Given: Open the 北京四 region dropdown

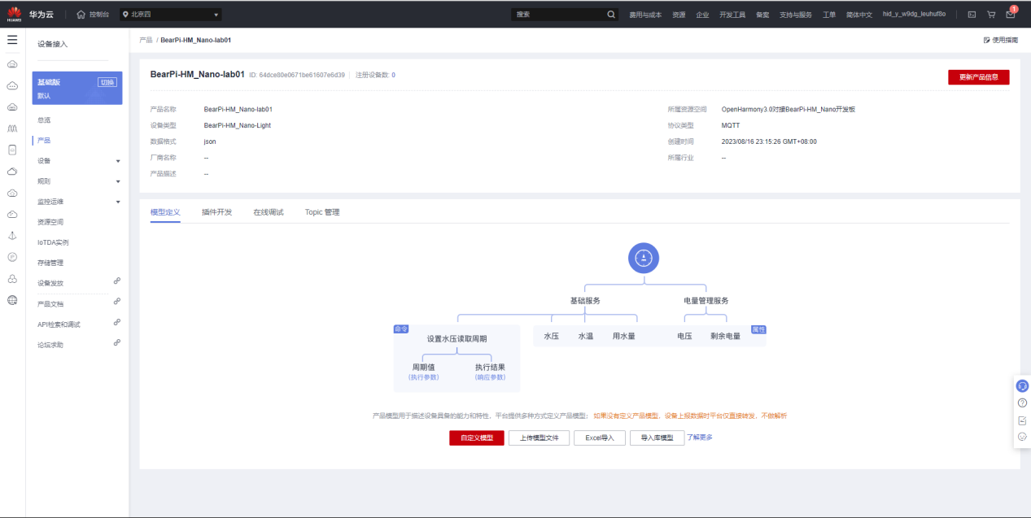Looking at the screenshot, I should (170, 15).
